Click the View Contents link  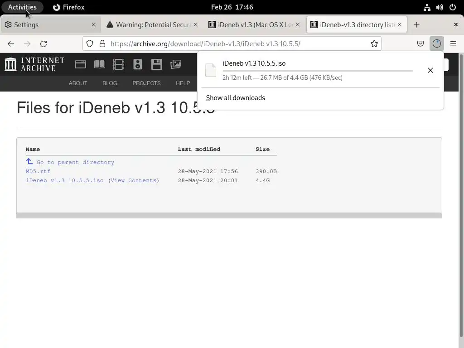point(134,180)
